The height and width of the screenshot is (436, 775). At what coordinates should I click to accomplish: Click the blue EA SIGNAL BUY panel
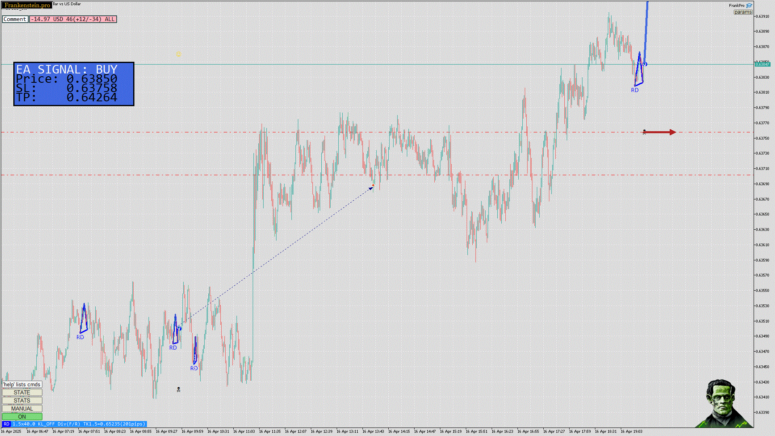pyautogui.click(x=74, y=84)
